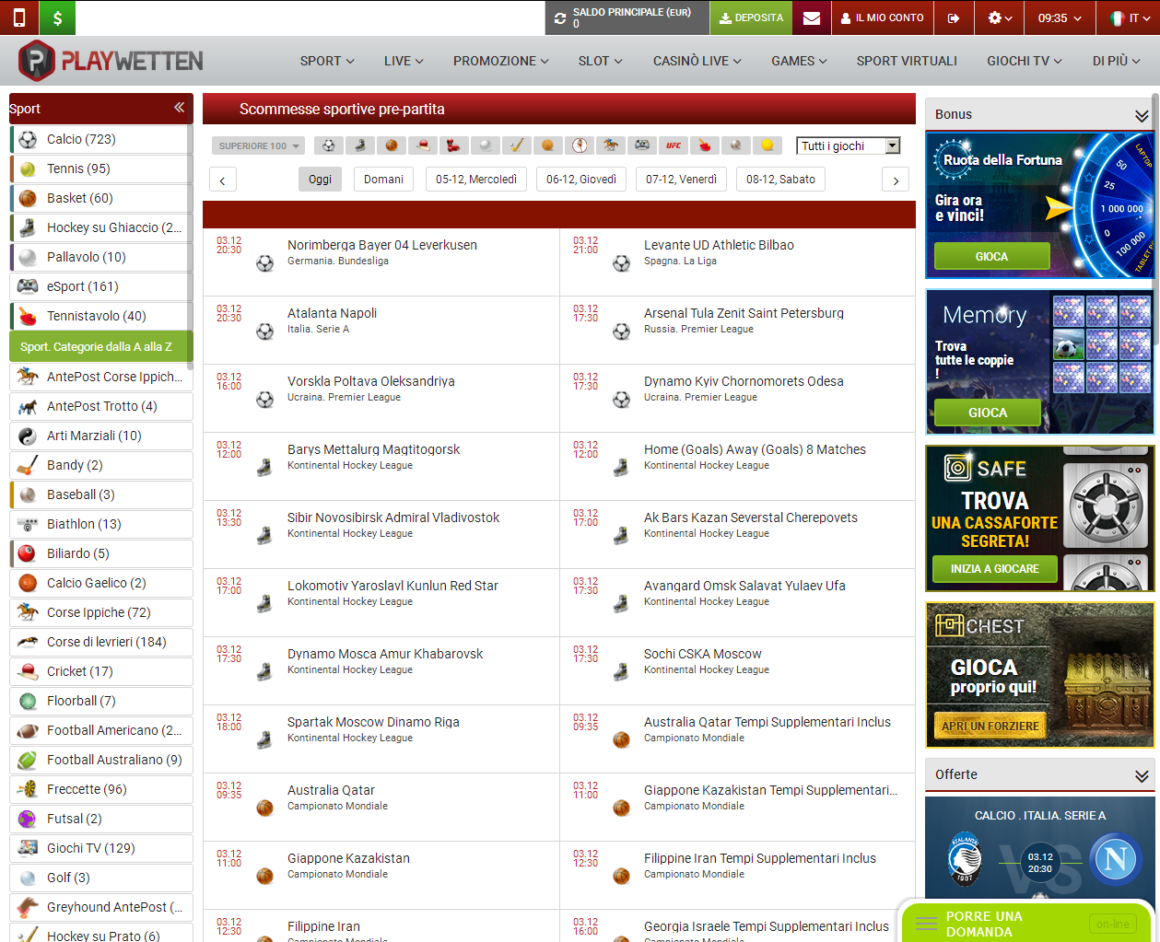Open the settings gear menu
This screenshot has height=942, width=1160.
[x=1000, y=17]
